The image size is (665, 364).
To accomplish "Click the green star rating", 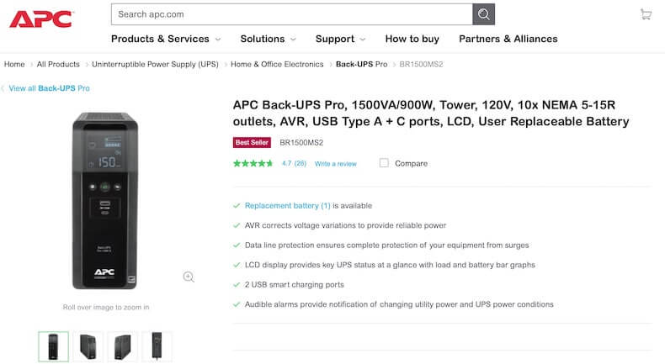I will pos(253,163).
